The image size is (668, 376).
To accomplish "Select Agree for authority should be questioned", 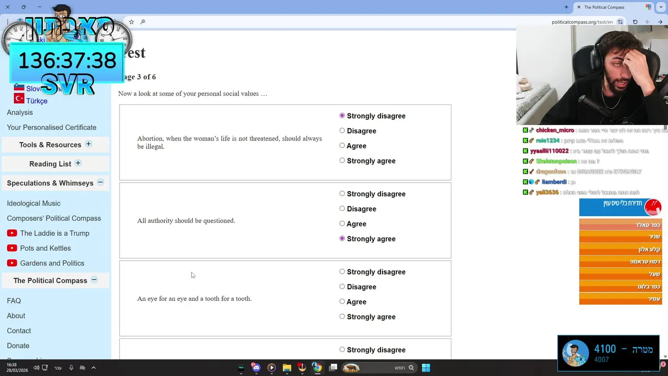I will point(342,224).
